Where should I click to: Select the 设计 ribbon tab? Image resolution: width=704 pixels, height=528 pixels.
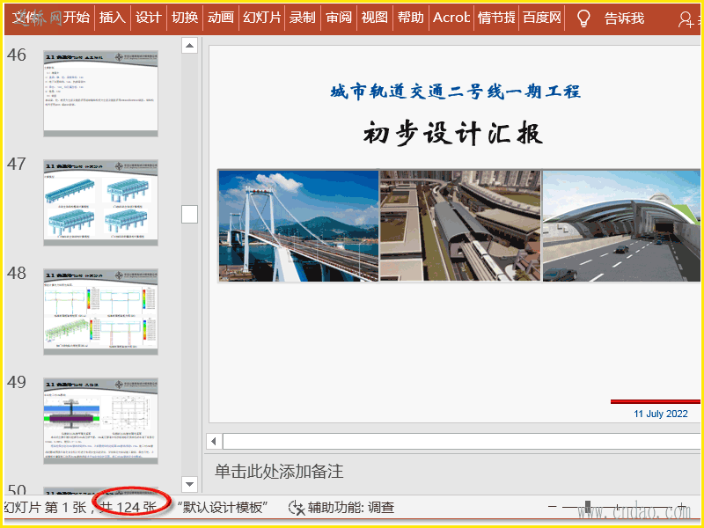click(x=148, y=18)
